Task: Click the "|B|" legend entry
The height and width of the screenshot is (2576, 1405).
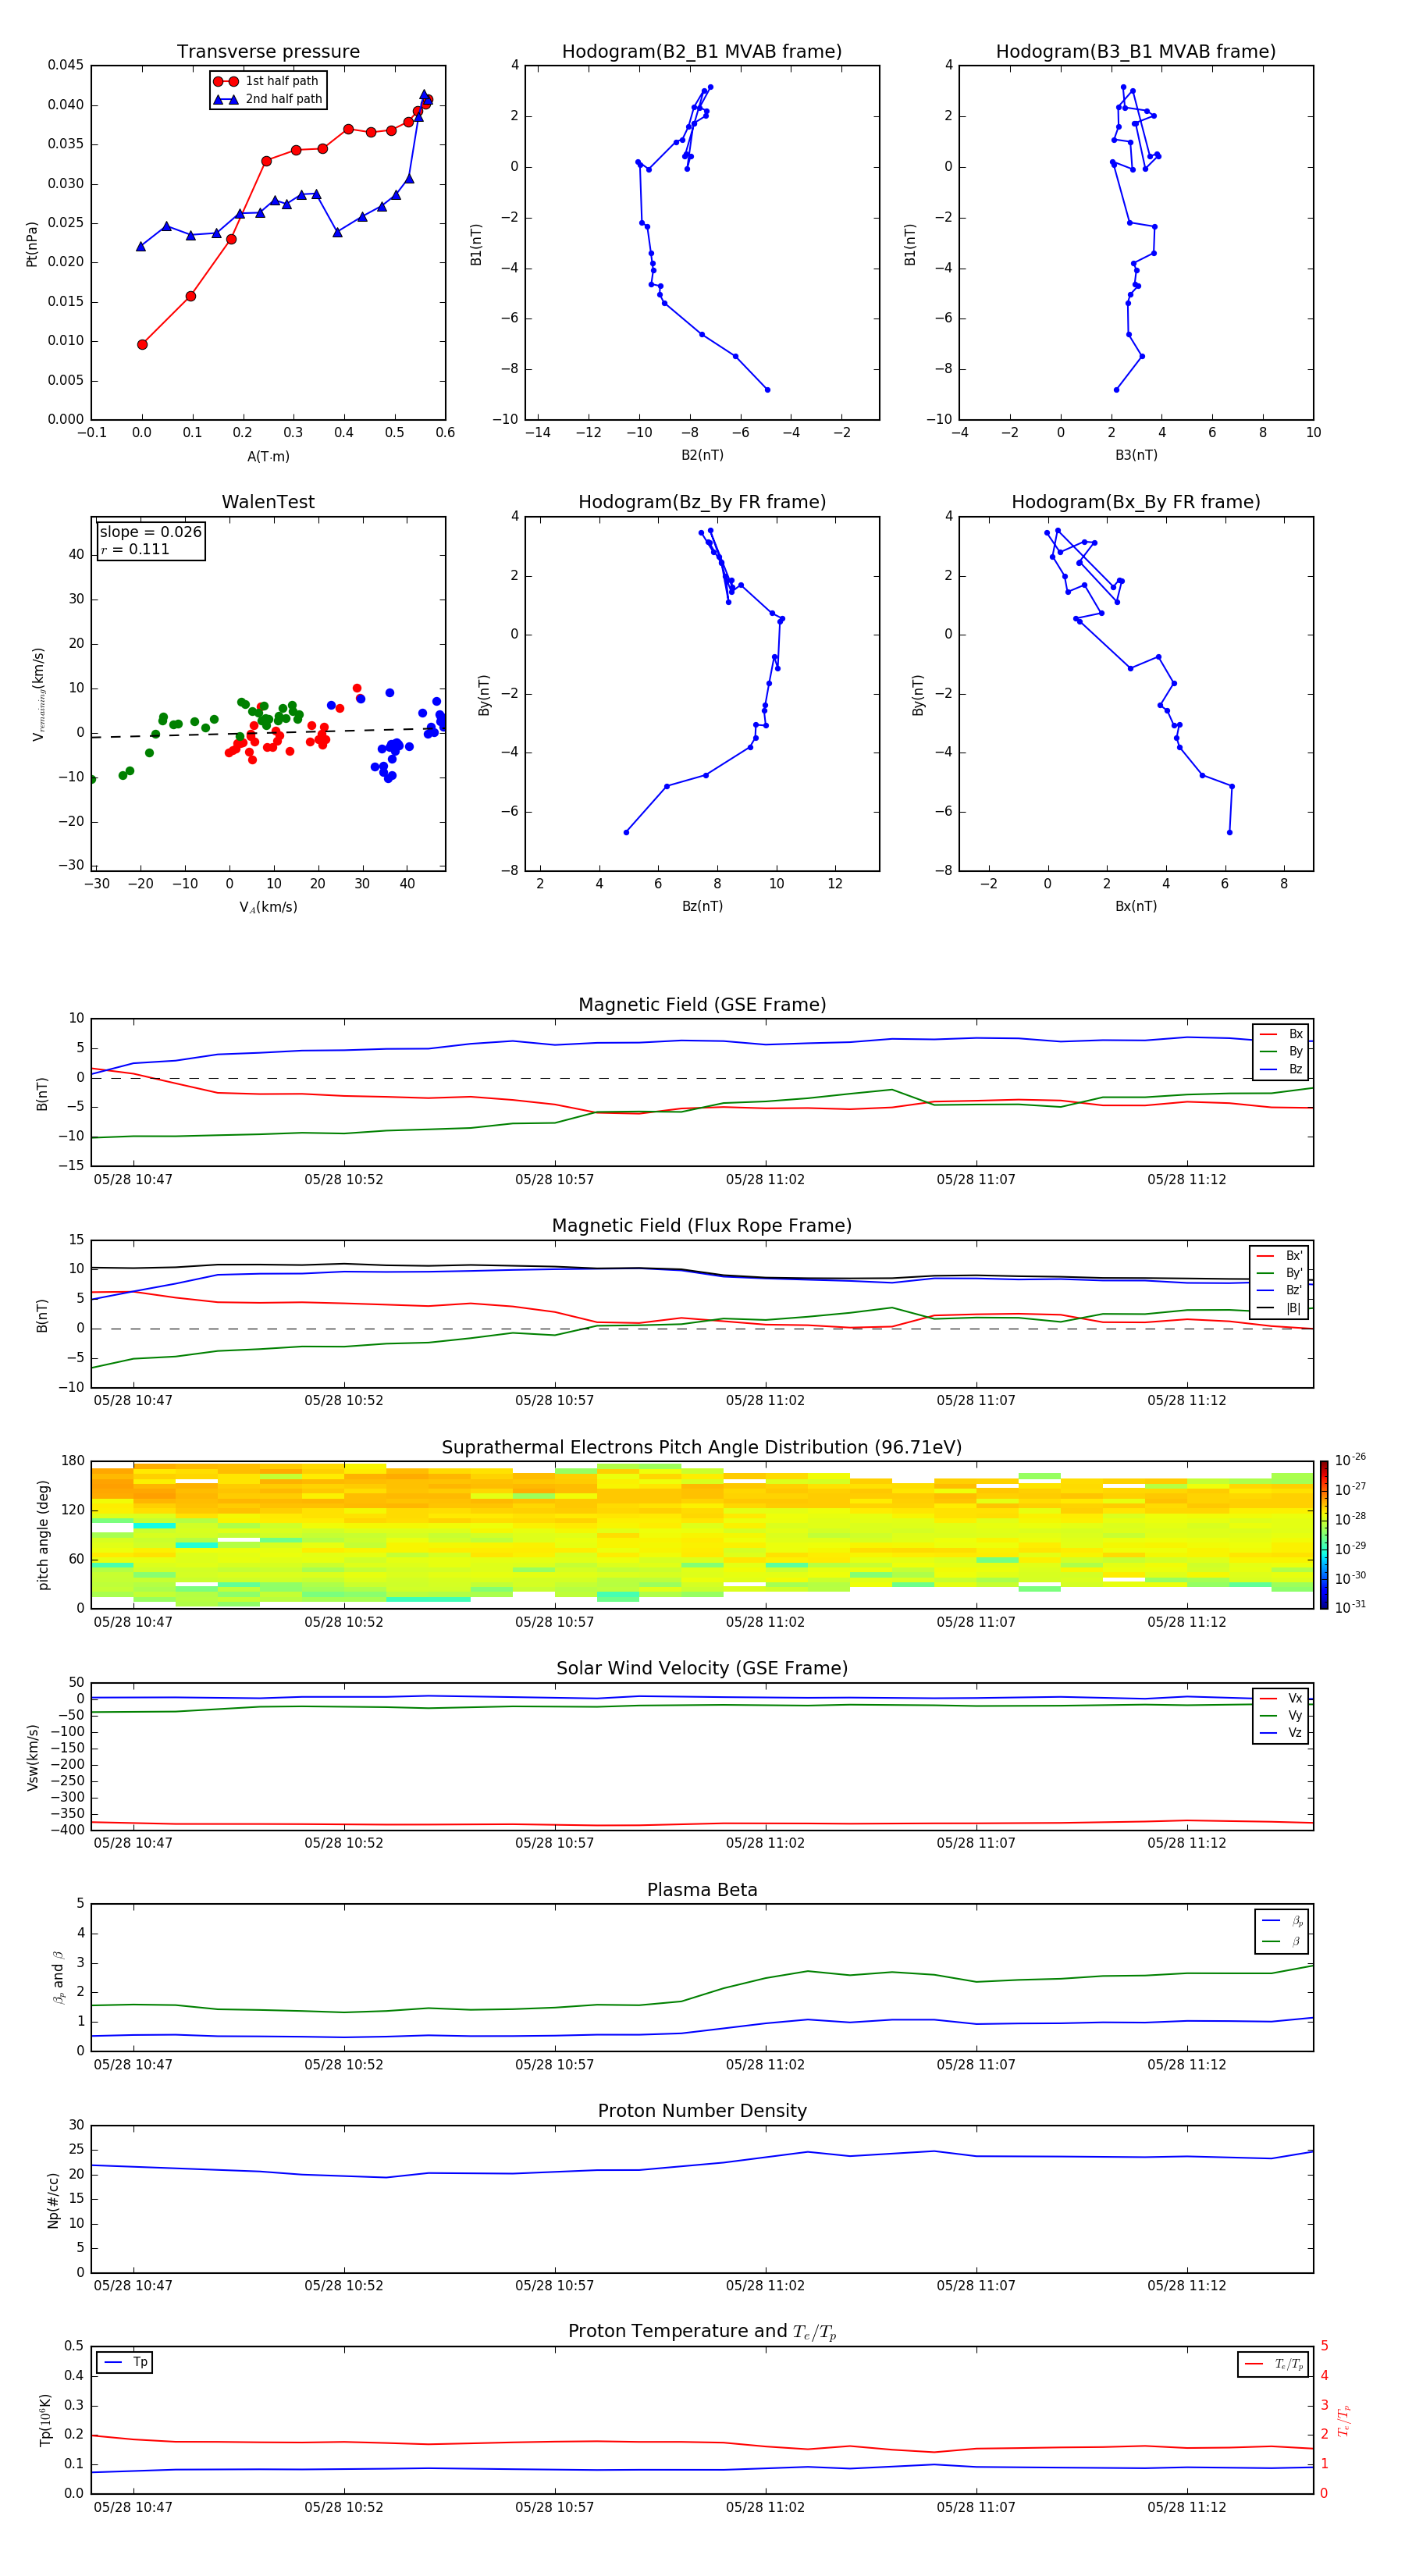Action: (x=1279, y=1309)
